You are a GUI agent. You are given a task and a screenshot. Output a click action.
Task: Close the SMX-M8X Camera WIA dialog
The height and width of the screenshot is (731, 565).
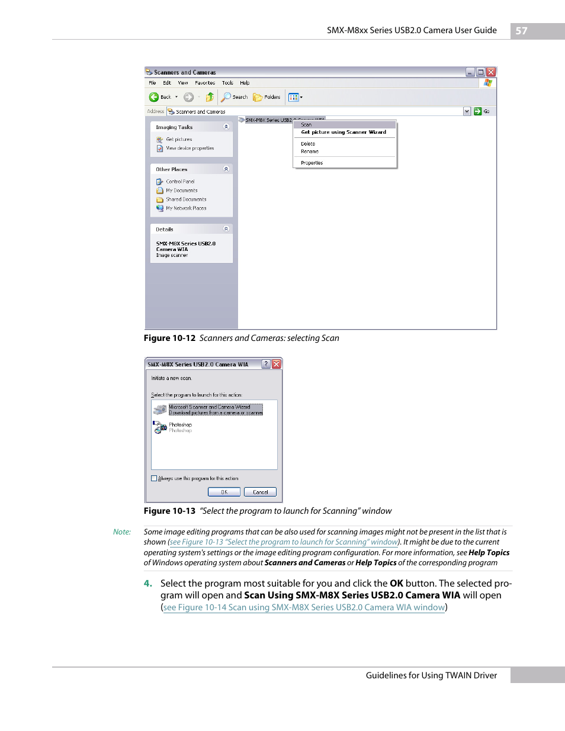click(276, 364)
